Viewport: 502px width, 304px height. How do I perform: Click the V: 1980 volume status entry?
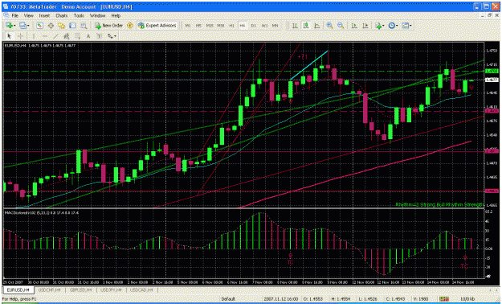coord(420,299)
